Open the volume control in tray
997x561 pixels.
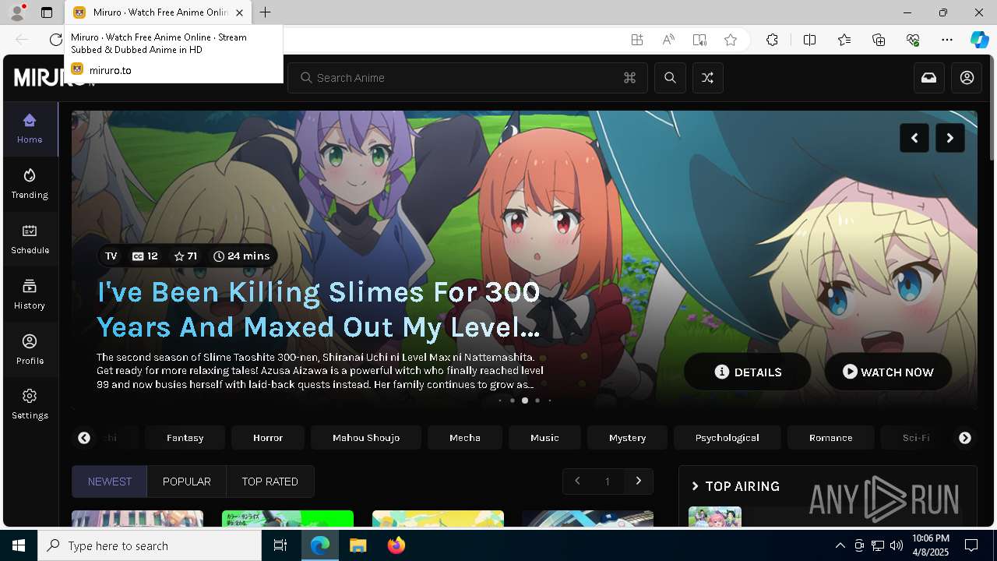coord(897,545)
